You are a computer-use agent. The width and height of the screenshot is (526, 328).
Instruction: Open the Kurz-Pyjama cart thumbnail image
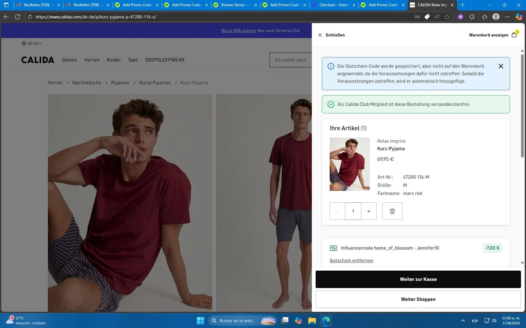[x=350, y=164]
